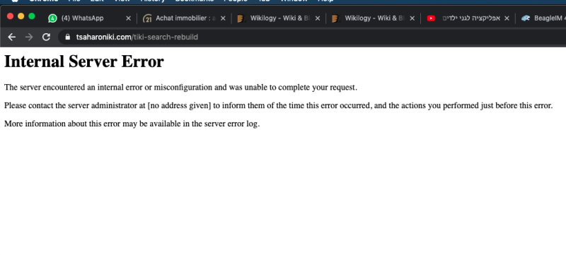This screenshot has width=566, height=255.
Task: Click the "More information about this error" line
Action: click(x=132, y=124)
